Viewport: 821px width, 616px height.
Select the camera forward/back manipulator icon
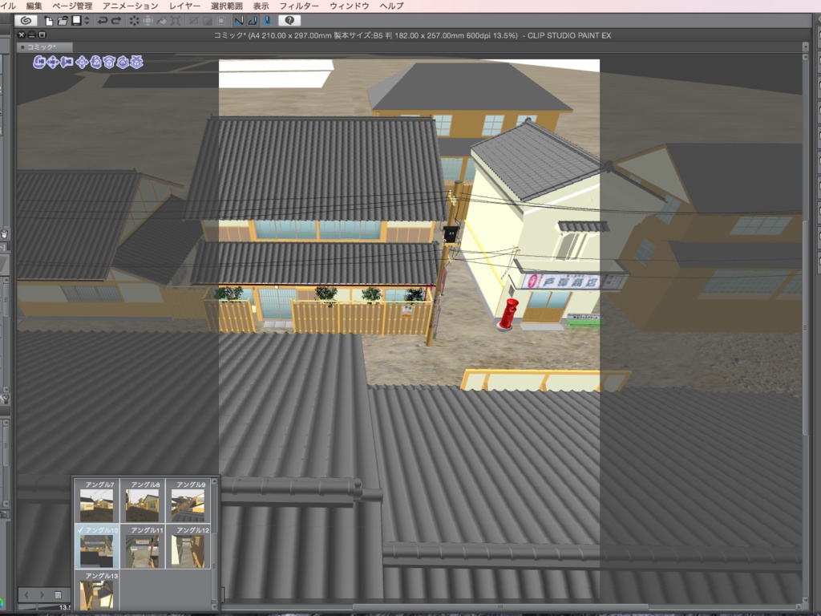tap(67, 63)
